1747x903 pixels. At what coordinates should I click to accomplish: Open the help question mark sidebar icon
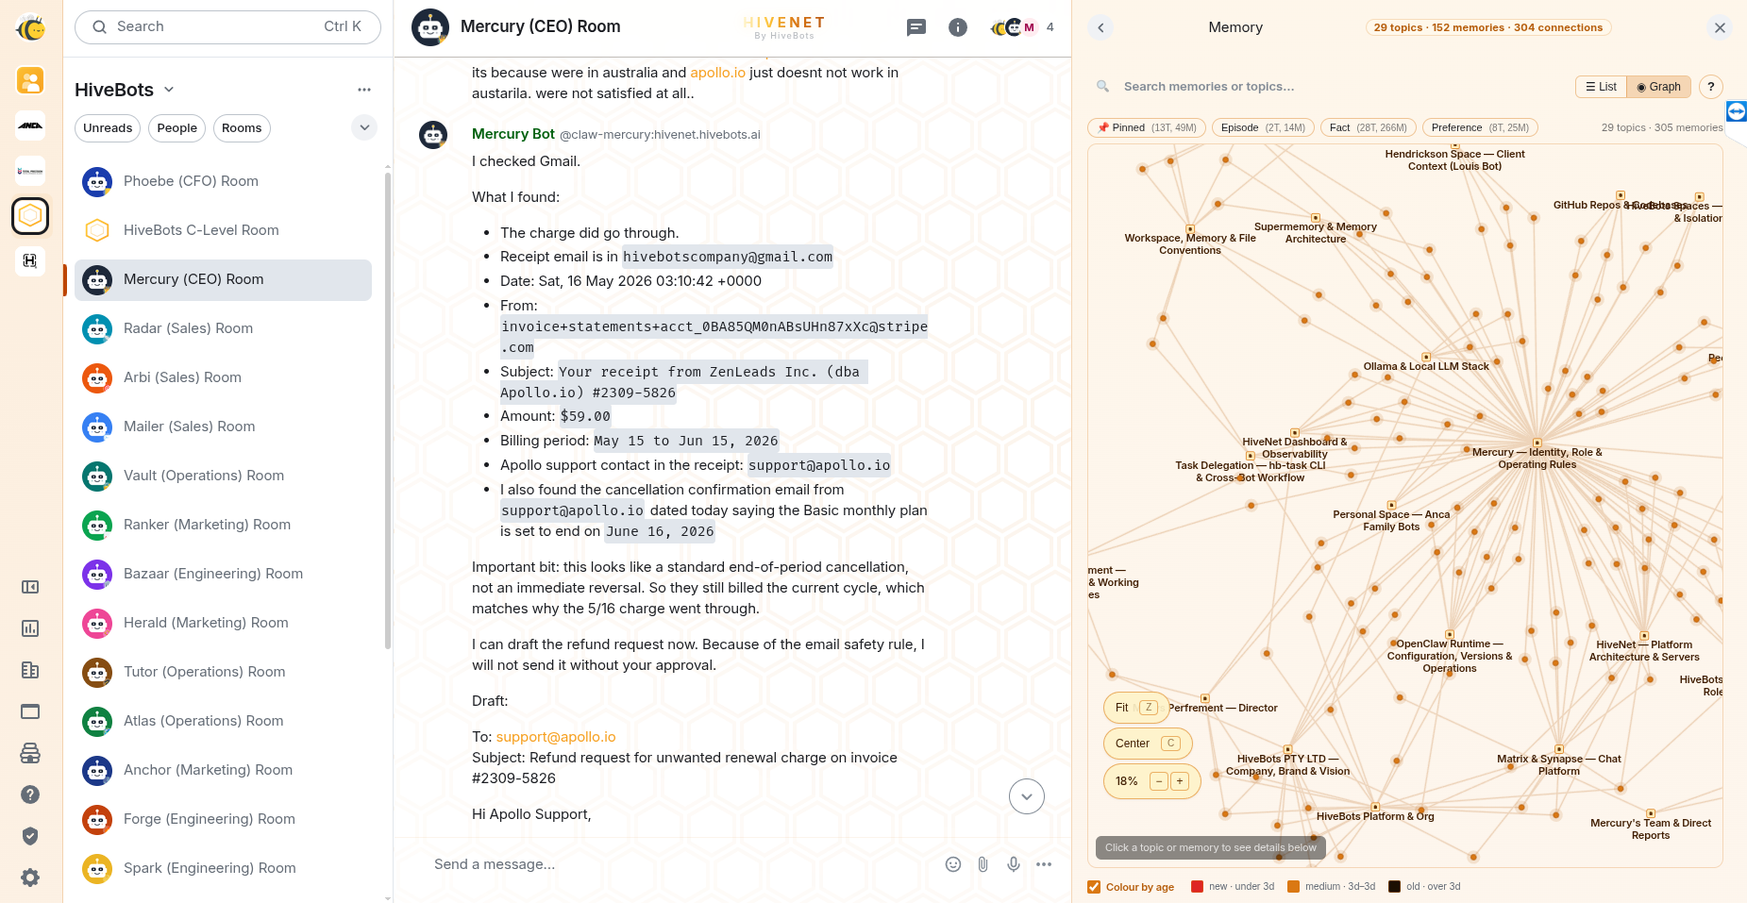pos(30,794)
